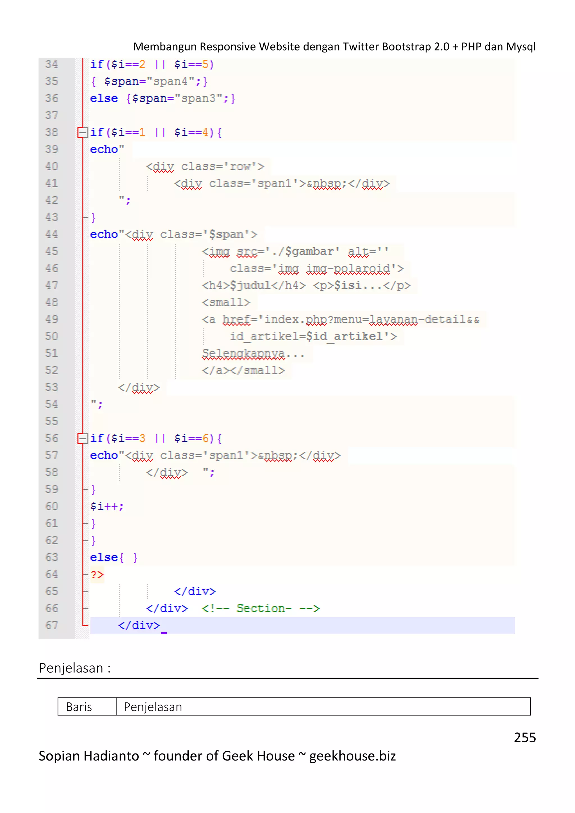Image resolution: width=575 pixels, height=813 pixels.
Task: Click the 'if($i==3 || $i==6){' line
Action: [x=156, y=439]
